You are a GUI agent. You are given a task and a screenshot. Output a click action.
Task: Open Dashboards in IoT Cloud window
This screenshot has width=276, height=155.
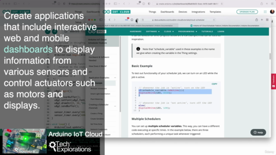pos(167,12)
